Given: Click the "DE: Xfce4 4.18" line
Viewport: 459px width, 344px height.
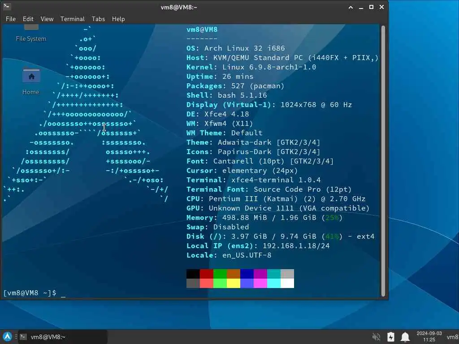Looking at the screenshot, I should click(217, 114).
